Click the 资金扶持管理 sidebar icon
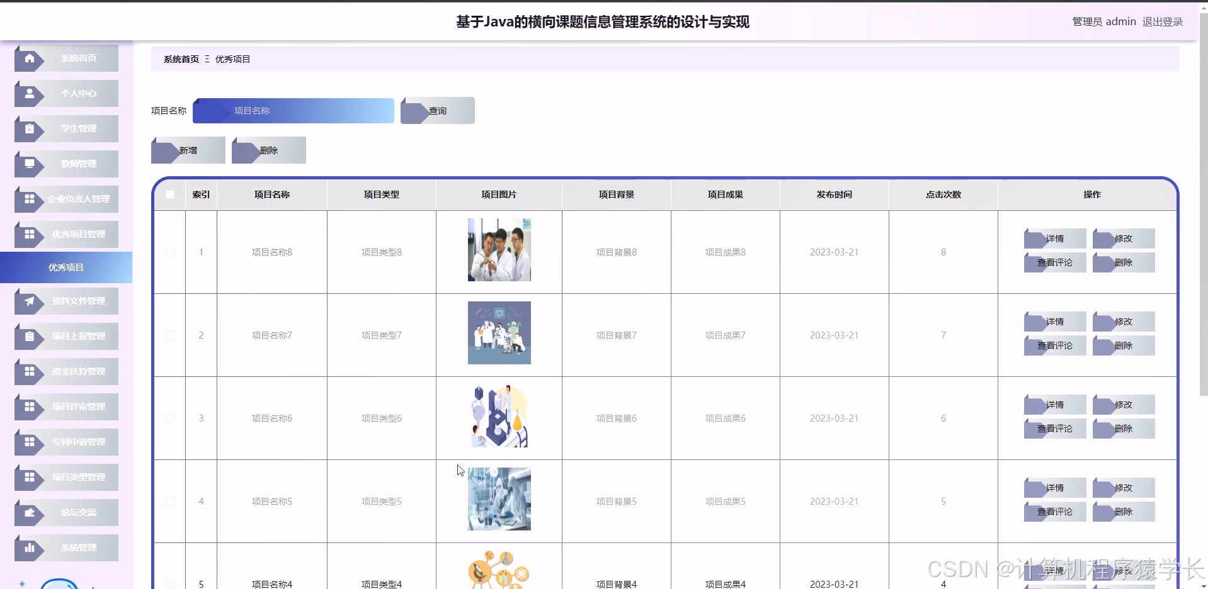The height and width of the screenshot is (589, 1208). pos(30,371)
